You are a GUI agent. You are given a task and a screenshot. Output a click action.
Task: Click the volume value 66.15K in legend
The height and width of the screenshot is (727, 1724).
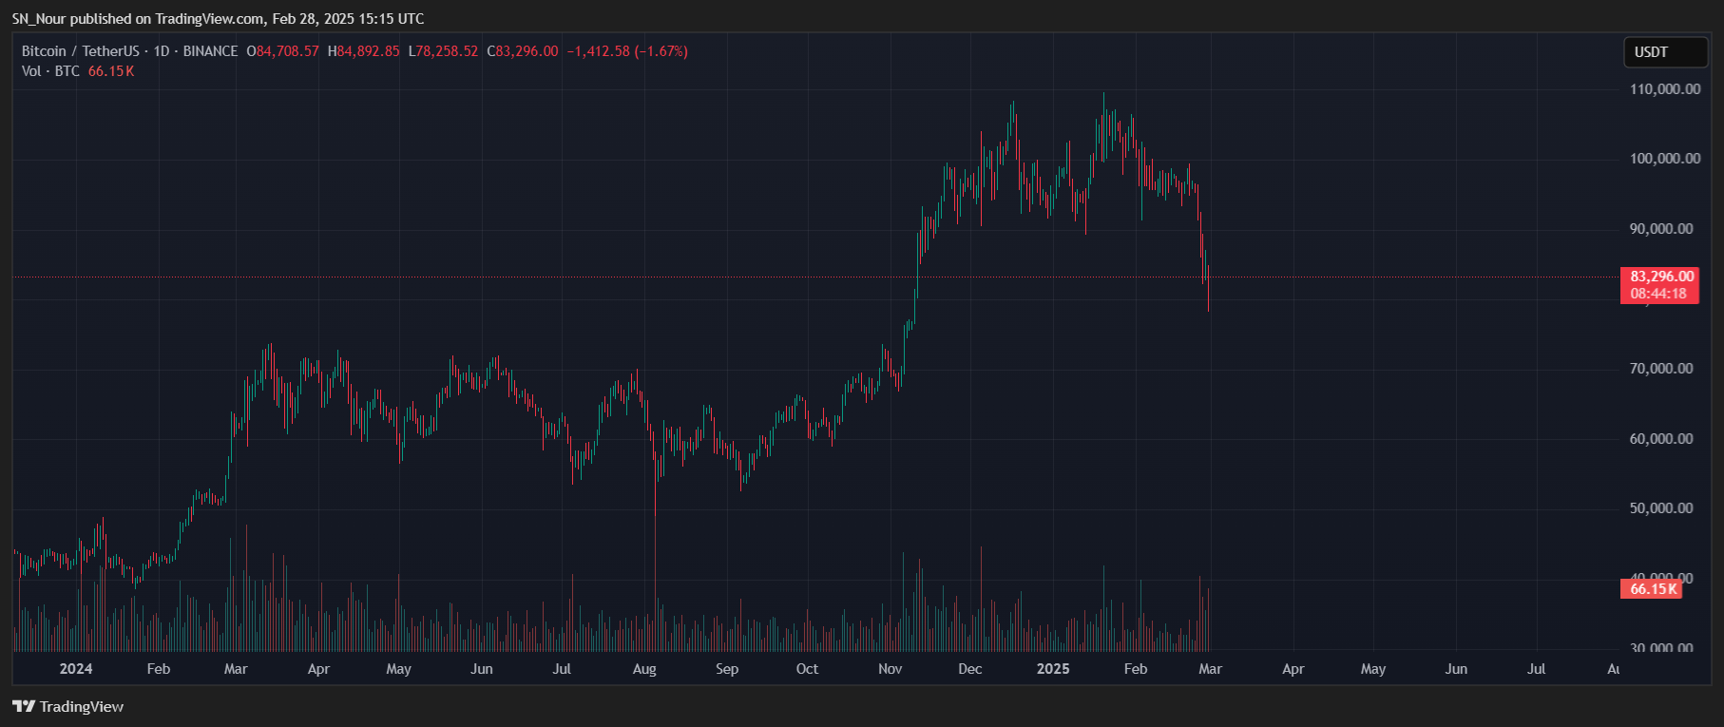point(111,71)
